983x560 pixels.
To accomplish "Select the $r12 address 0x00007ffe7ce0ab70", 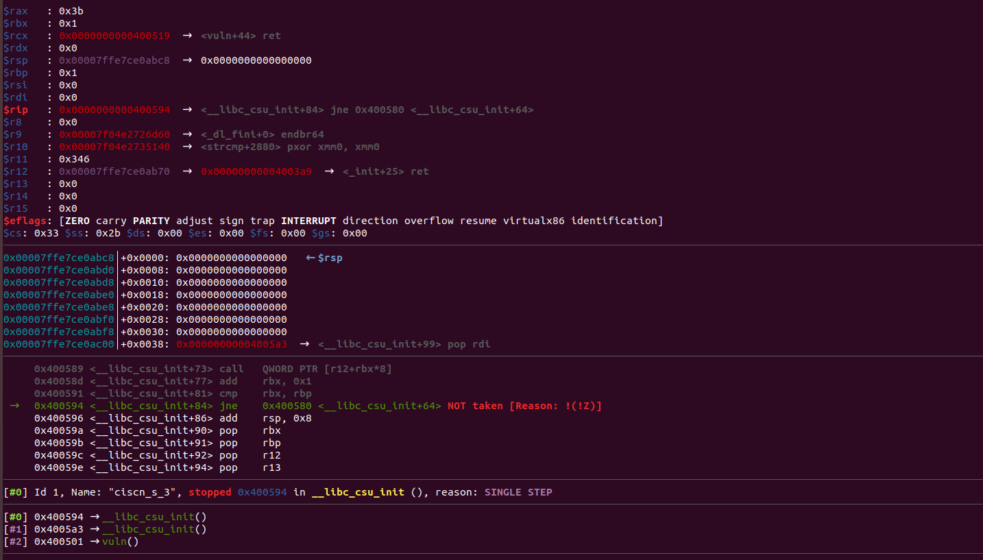I will [114, 171].
